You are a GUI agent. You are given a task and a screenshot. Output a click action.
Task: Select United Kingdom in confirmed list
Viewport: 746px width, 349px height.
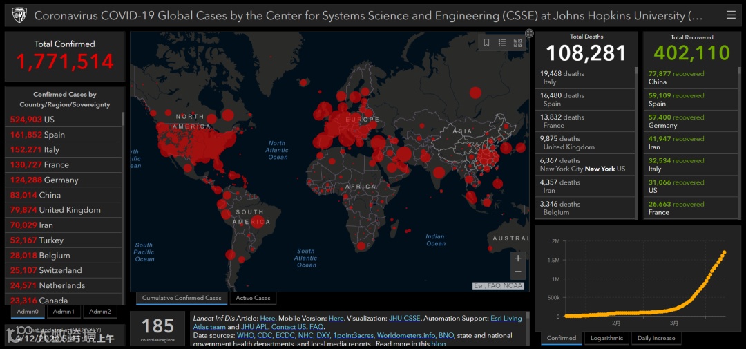(x=65, y=210)
